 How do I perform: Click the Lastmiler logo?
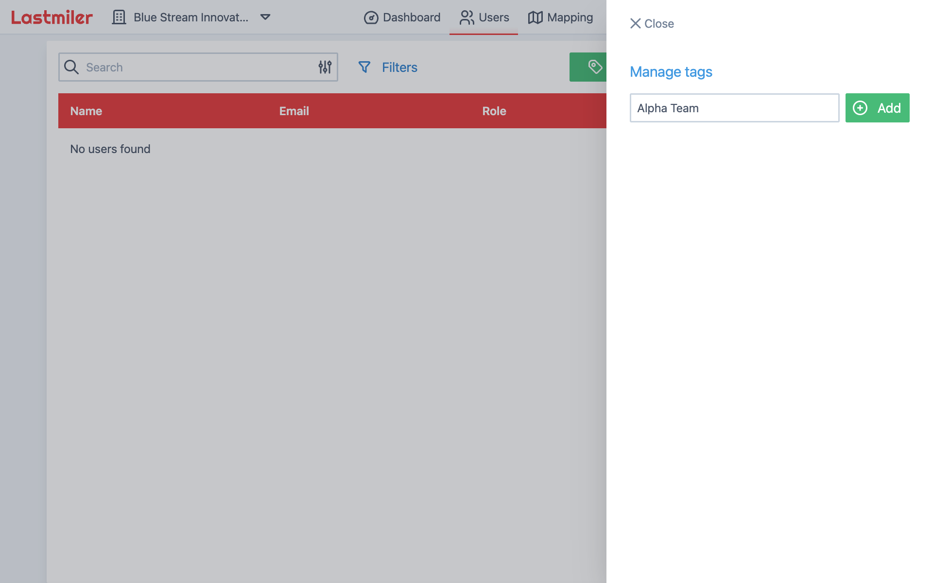tap(52, 17)
